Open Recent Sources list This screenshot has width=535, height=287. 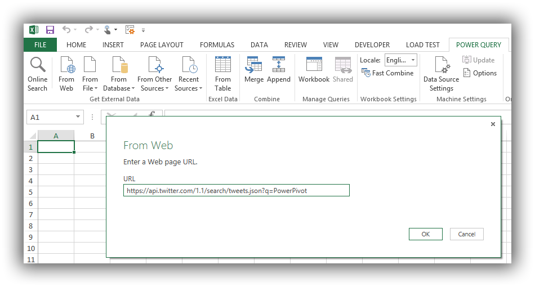point(188,74)
